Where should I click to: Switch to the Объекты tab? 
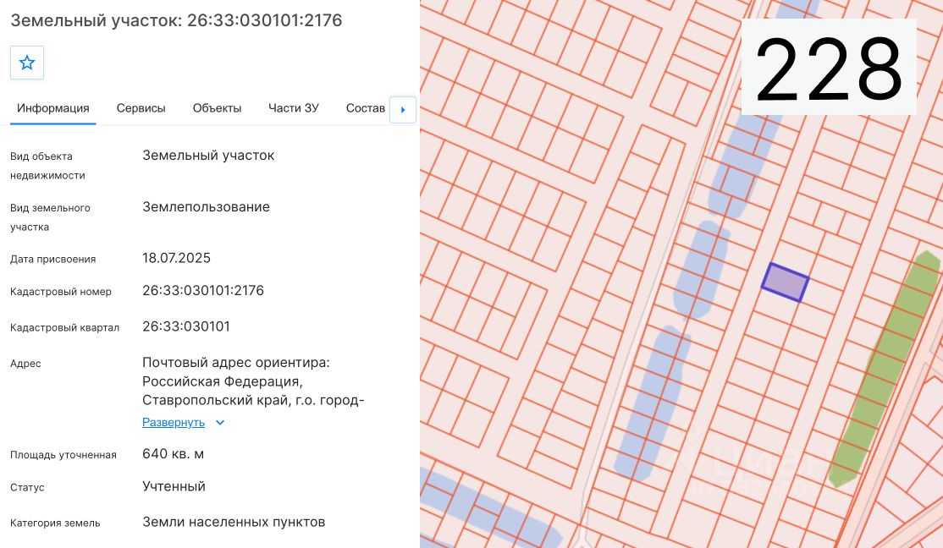coord(217,108)
